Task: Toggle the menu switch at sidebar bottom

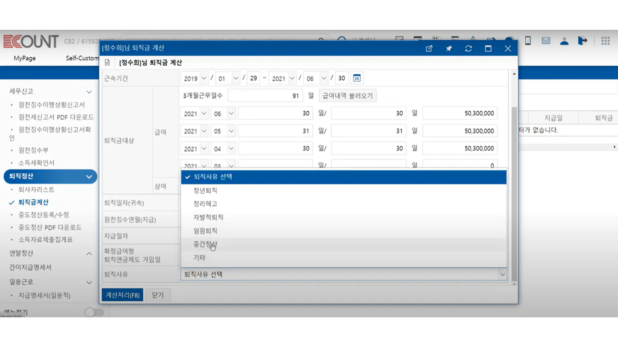Action: (x=94, y=312)
